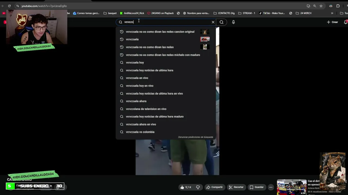Click the search magnifier button
Image resolution: width=348 pixels, height=195 pixels.
(222, 22)
